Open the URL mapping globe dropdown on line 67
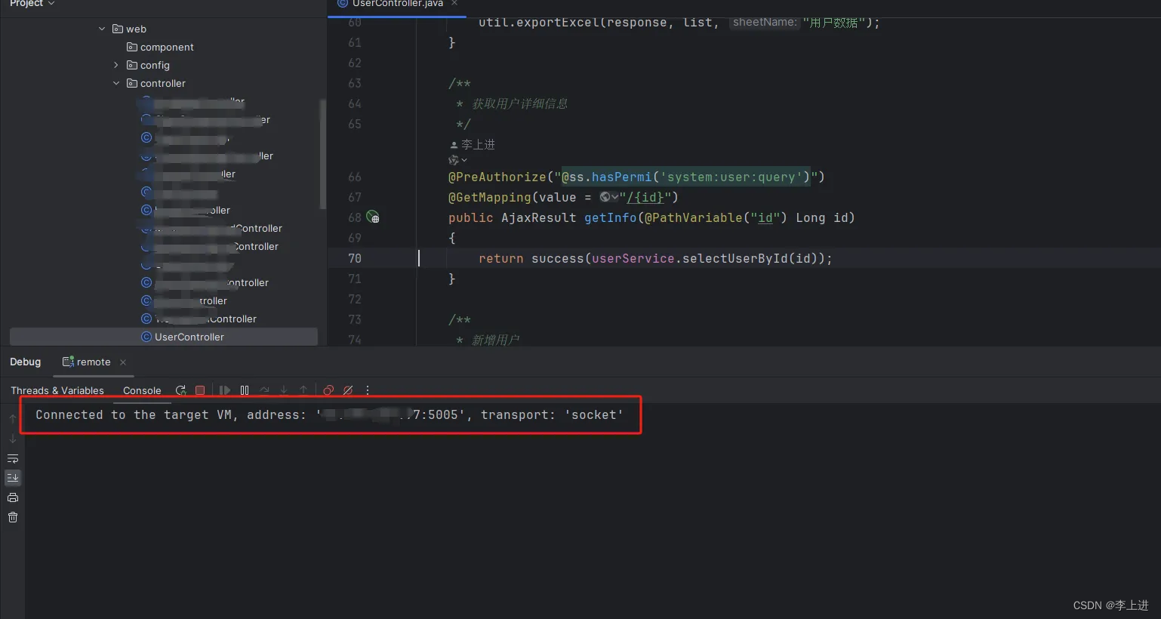Viewport: 1161px width, 619px height. pyautogui.click(x=609, y=197)
